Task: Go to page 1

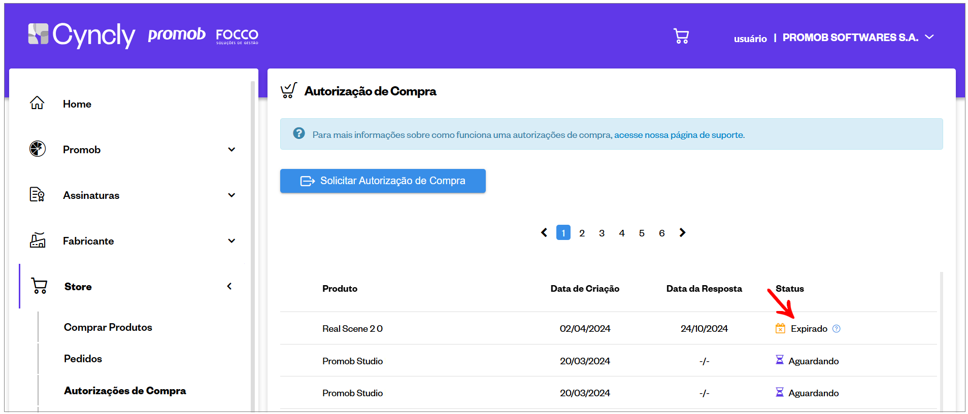Action: coord(563,232)
